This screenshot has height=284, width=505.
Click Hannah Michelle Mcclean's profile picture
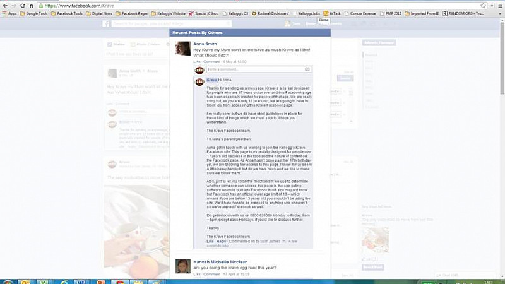pos(182,266)
